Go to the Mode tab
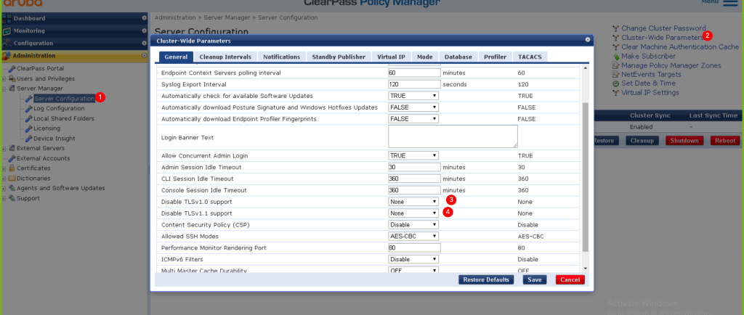This screenshot has width=744, height=315. click(424, 57)
